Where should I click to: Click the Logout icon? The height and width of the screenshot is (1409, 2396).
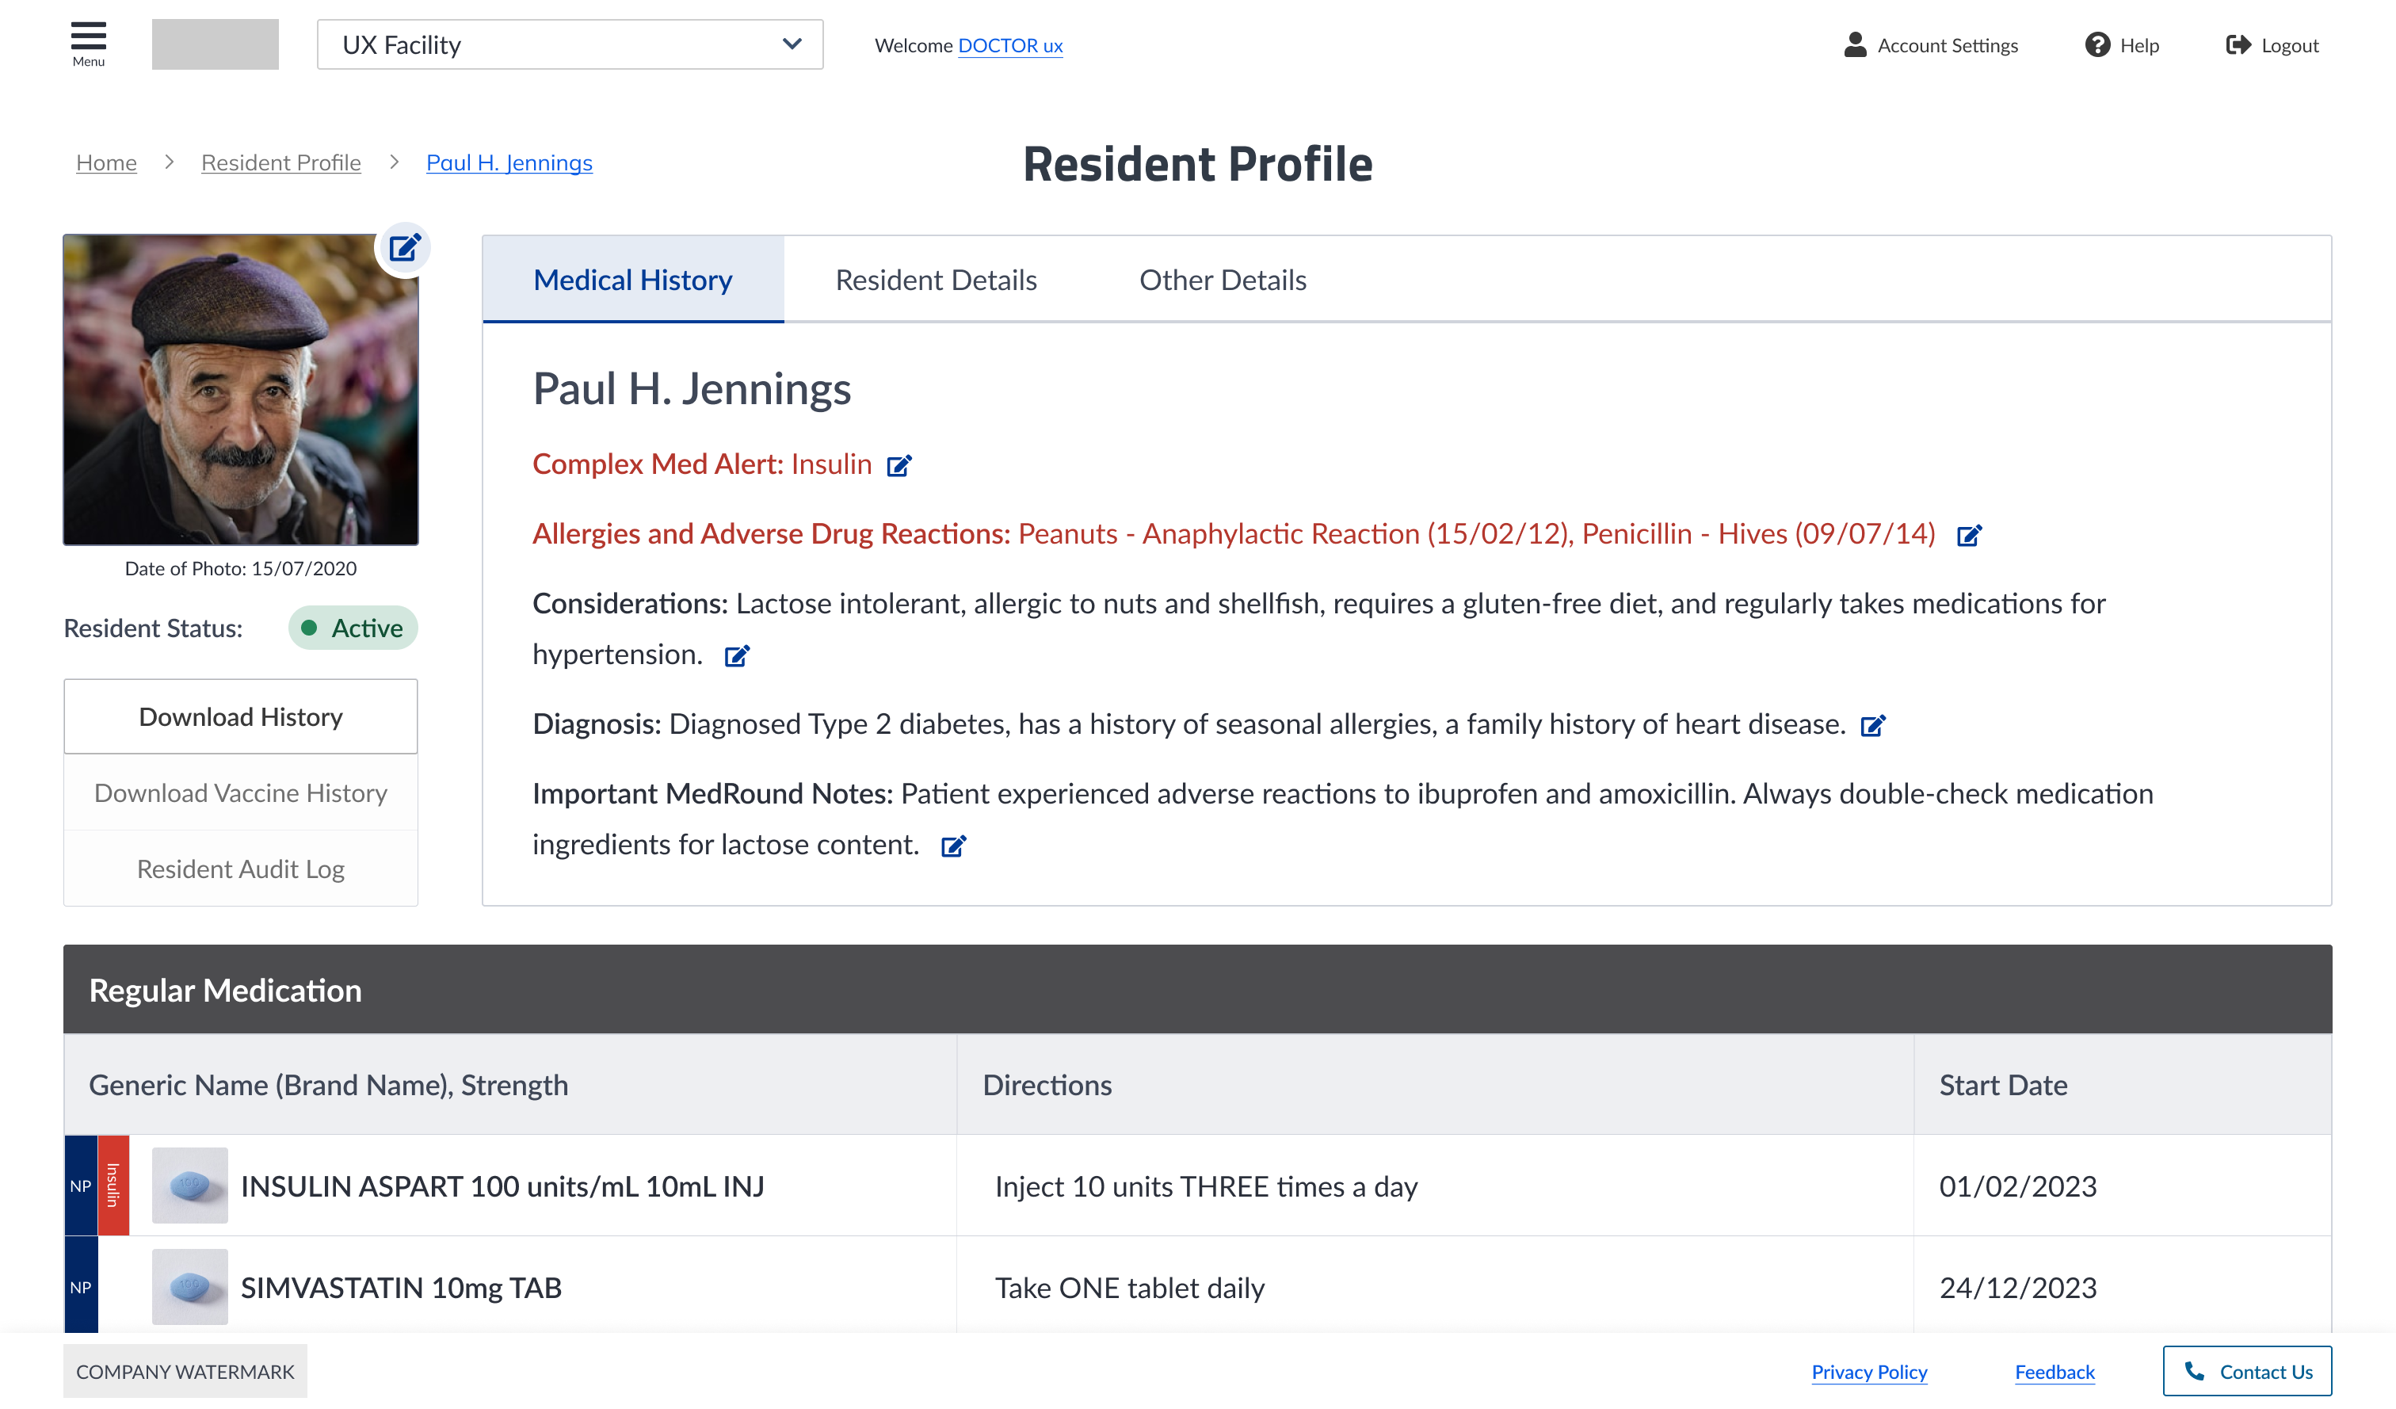[x=2238, y=44]
